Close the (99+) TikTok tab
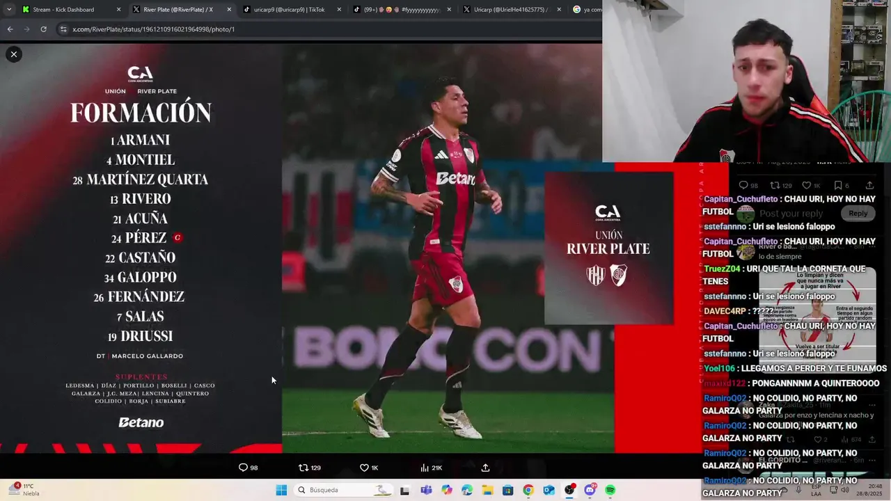The width and height of the screenshot is (891, 501). (449, 10)
